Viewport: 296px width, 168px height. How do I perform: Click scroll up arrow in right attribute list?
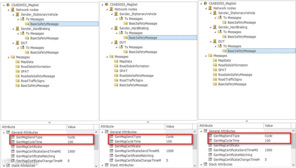pos(293,131)
